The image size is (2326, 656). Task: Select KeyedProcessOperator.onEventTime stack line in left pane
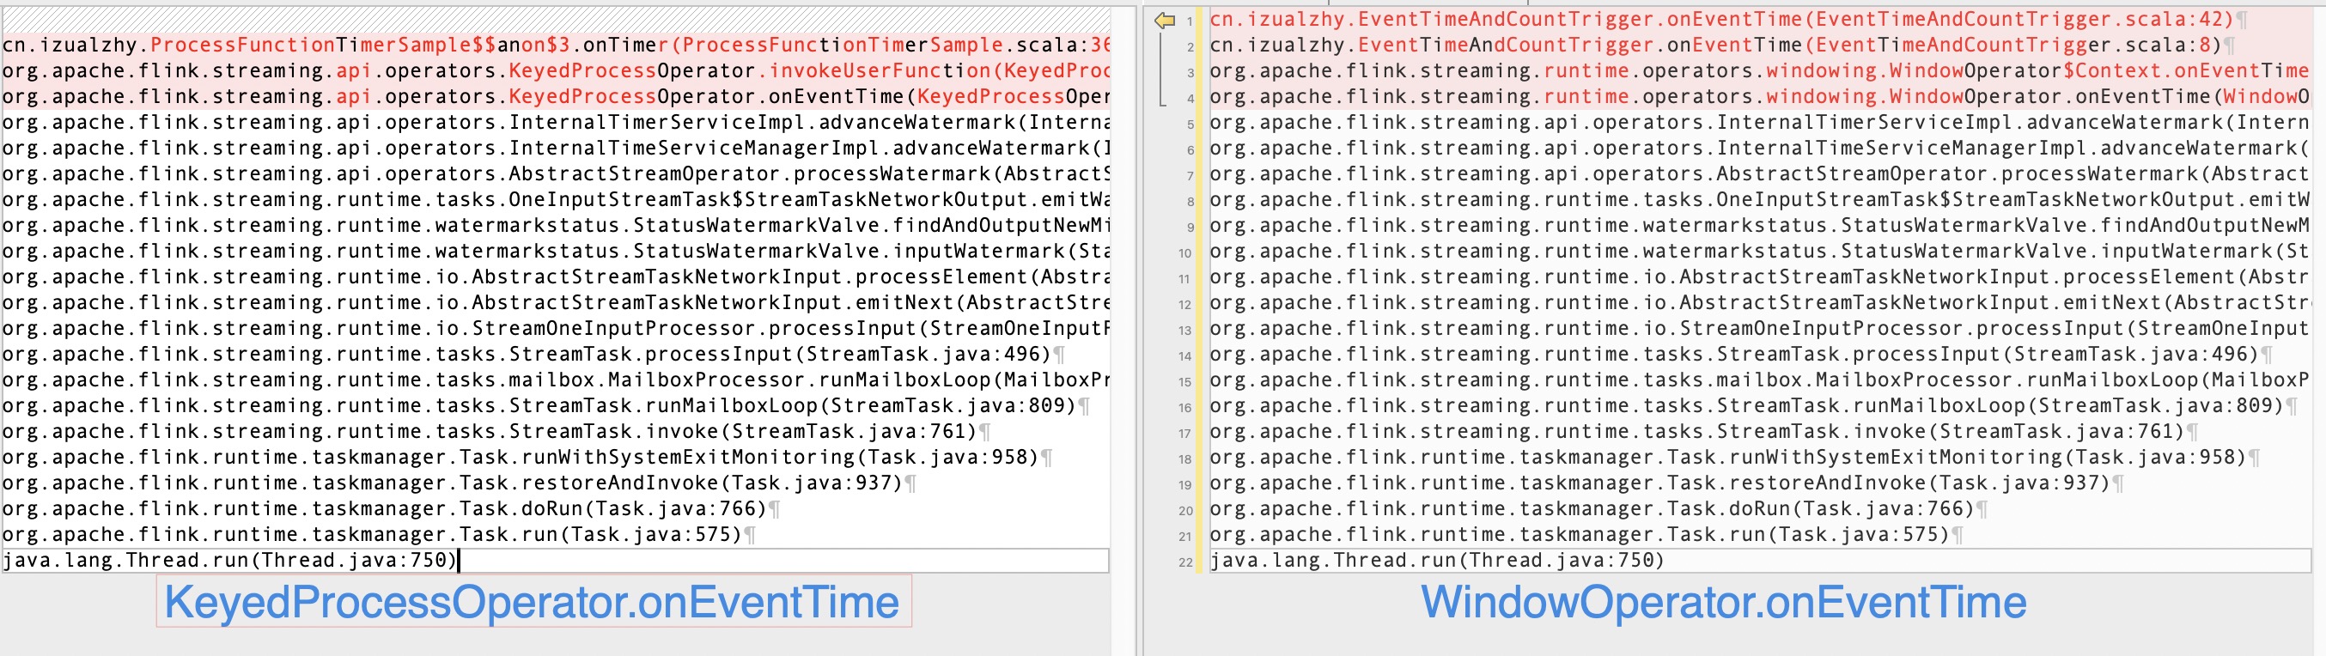556,96
